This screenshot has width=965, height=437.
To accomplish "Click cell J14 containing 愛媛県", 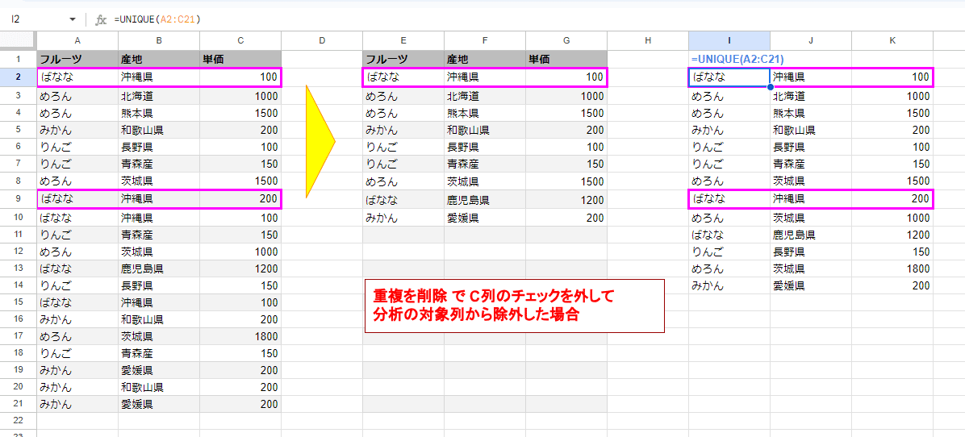I will pos(811,285).
